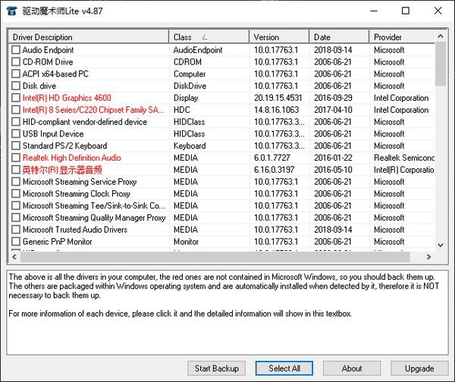Select the CD-ROM Drive checkbox
The image size is (455, 382).
coord(16,62)
